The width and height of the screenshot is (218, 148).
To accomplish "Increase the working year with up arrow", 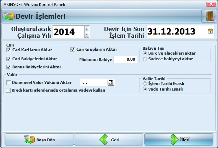I will [x=87, y=29].
